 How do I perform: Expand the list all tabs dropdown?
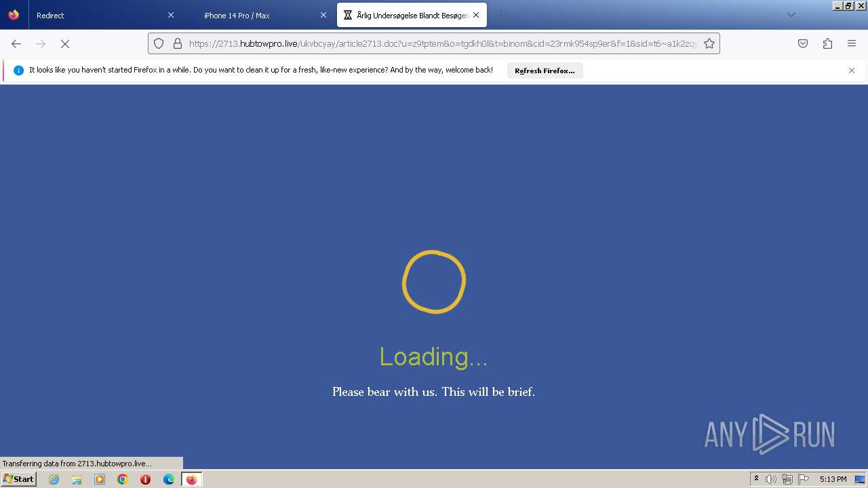[x=791, y=15]
